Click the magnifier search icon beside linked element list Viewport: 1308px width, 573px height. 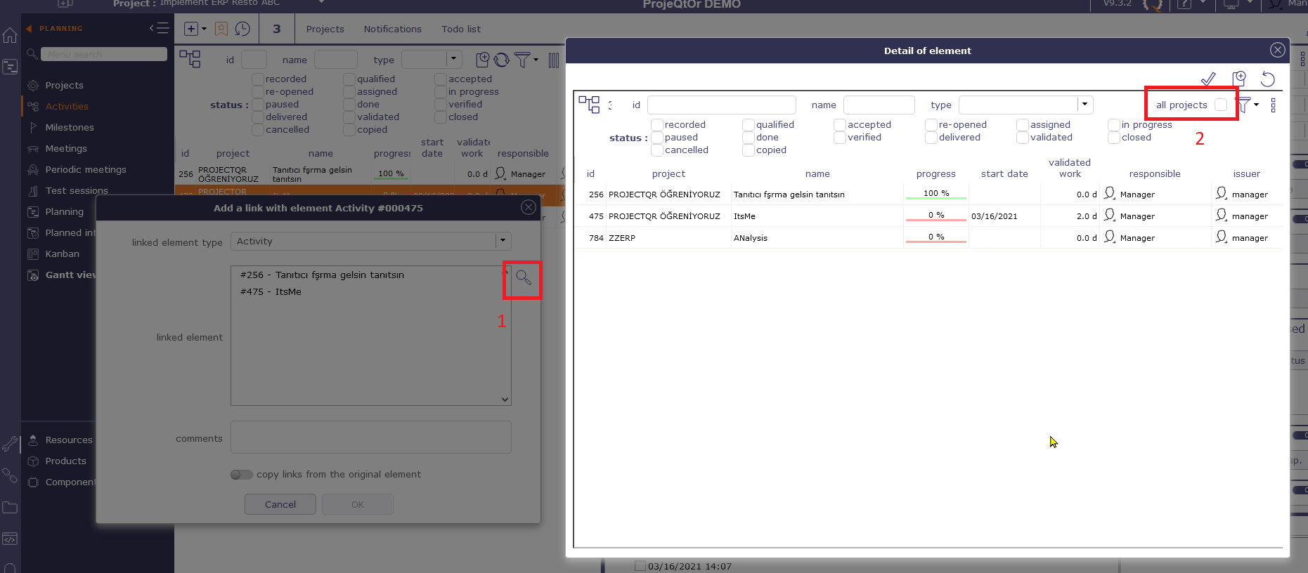pyautogui.click(x=523, y=277)
